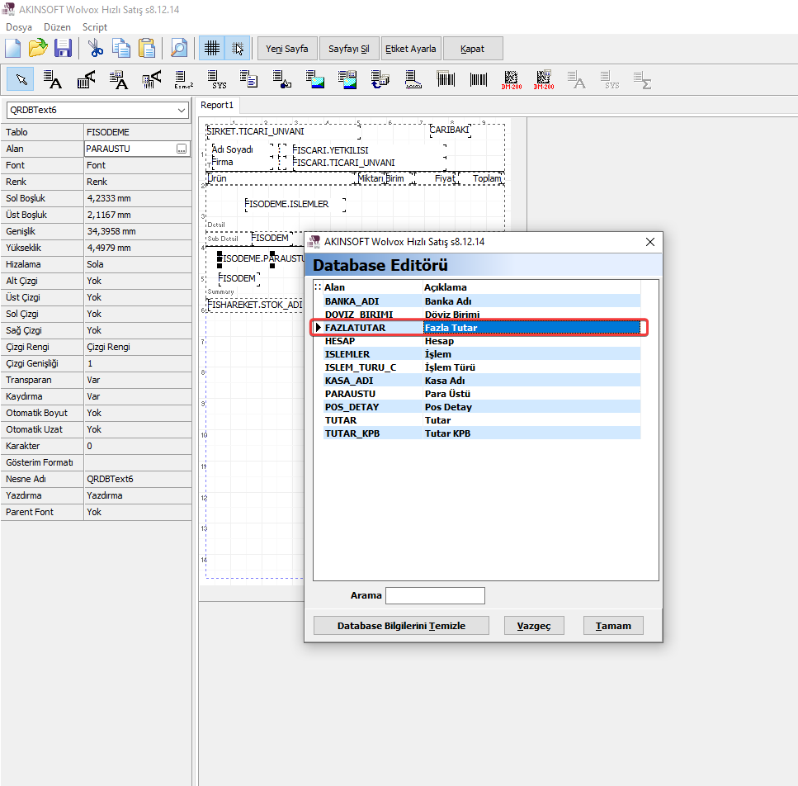Click the sigma summary tool icon
This screenshot has width=798, height=786.
pyautogui.click(x=642, y=79)
